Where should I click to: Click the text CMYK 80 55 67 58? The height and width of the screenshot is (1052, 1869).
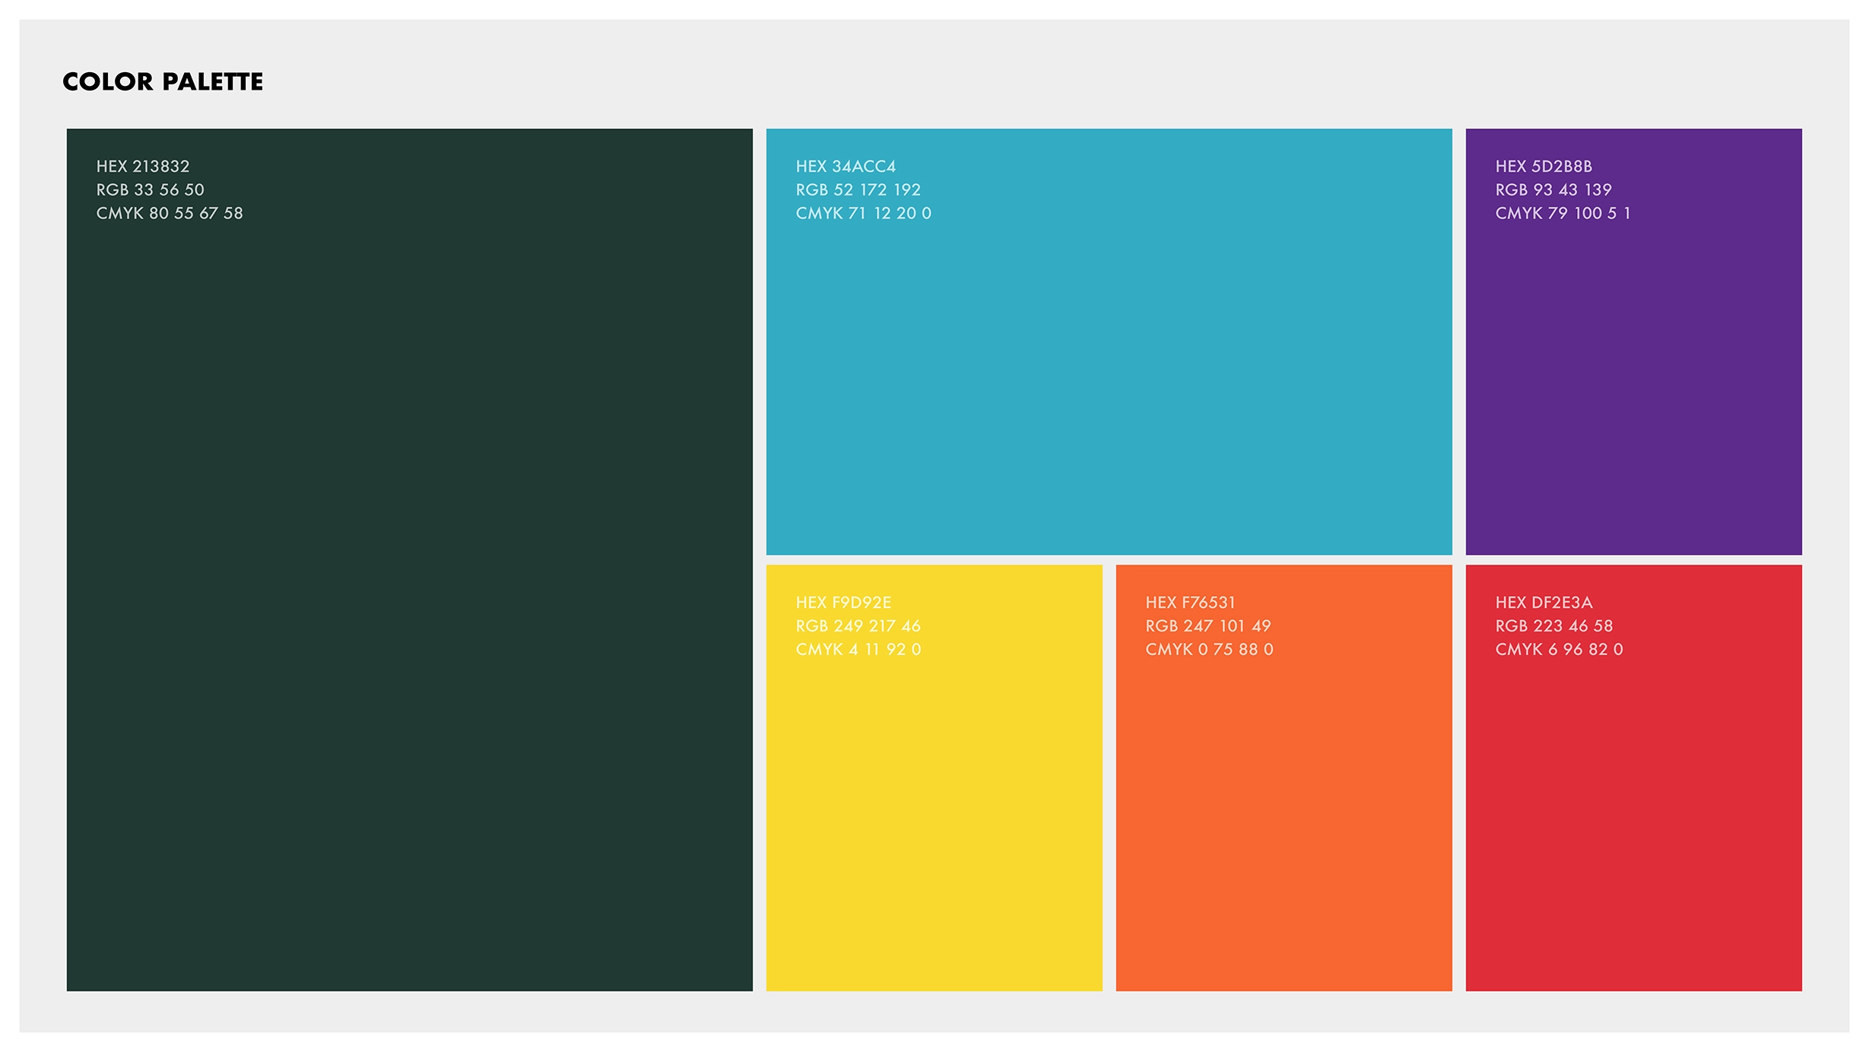pos(170,214)
